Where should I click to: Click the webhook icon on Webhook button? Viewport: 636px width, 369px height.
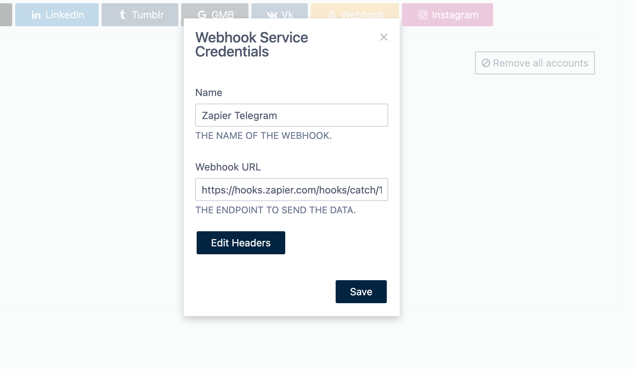pos(332,15)
